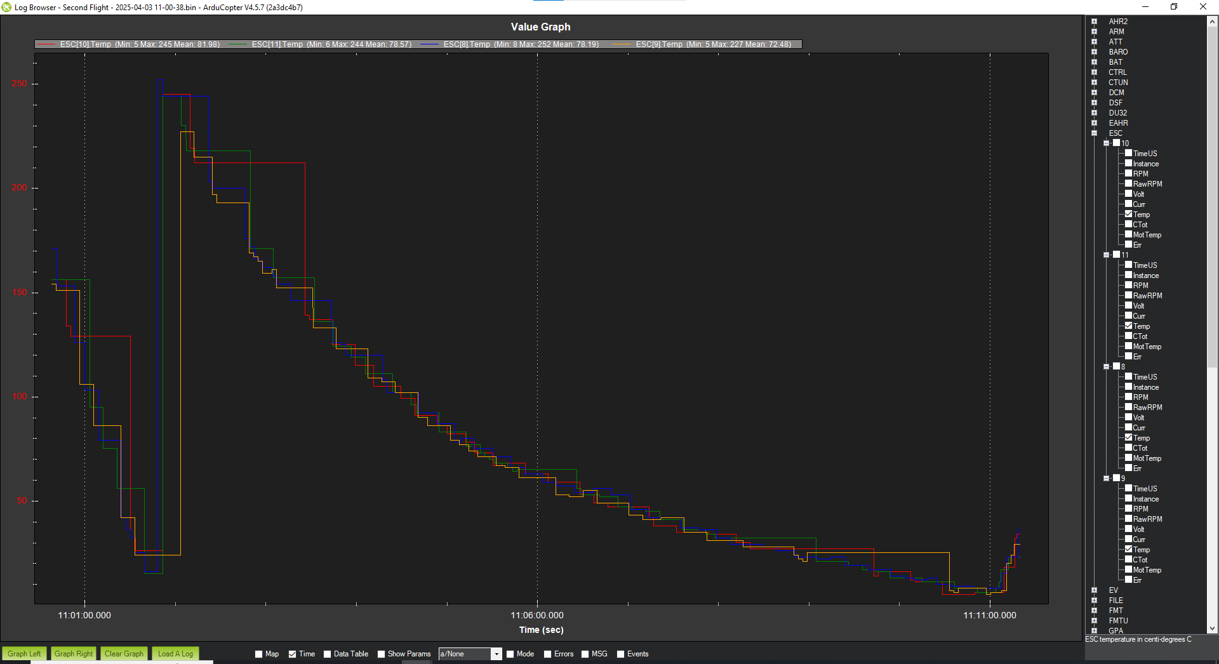Image resolution: width=1219 pixels, height=664 pixels.
Task: Check CTot under ESC 11
Action: (1128, 336)
